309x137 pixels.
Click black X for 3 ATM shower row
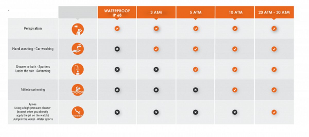156,69
